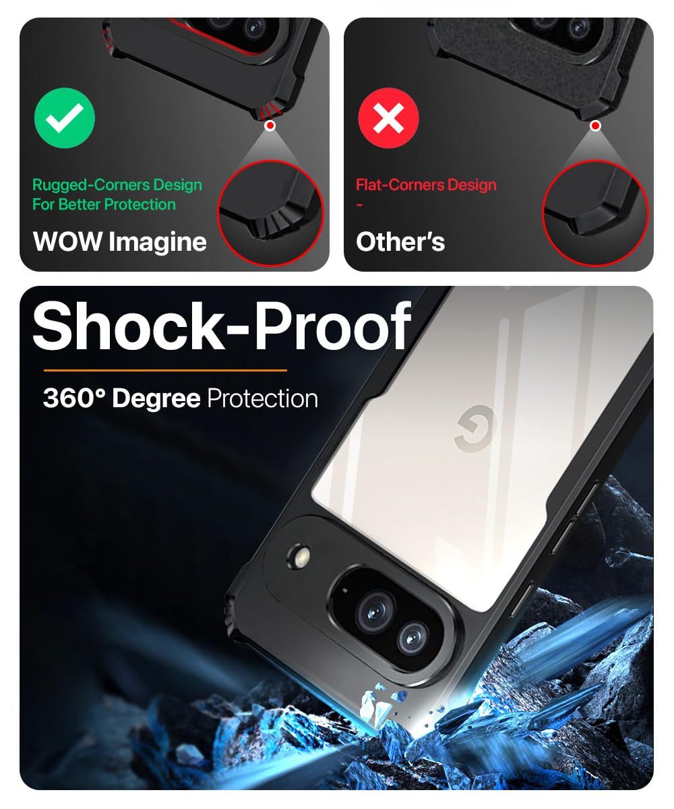Click Rugged-Corners Design green text

click(117, 194)
